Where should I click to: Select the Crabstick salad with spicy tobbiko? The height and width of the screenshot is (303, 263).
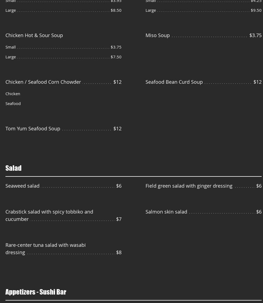tap(49, 215)
